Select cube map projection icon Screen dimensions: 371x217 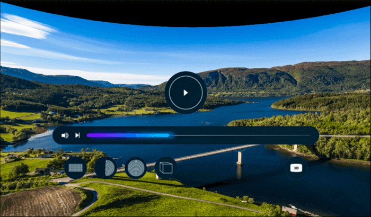[166, 168]
